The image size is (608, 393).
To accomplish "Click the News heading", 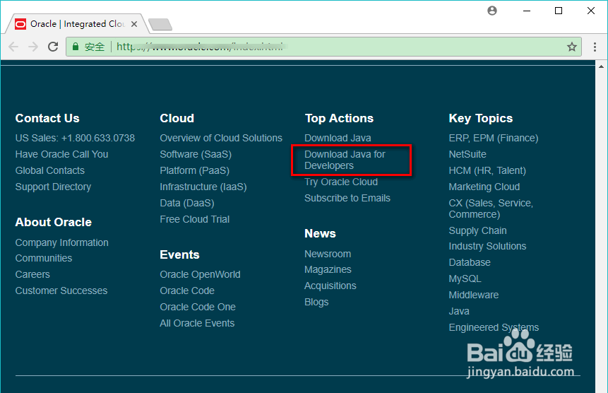I will (320, 233).
